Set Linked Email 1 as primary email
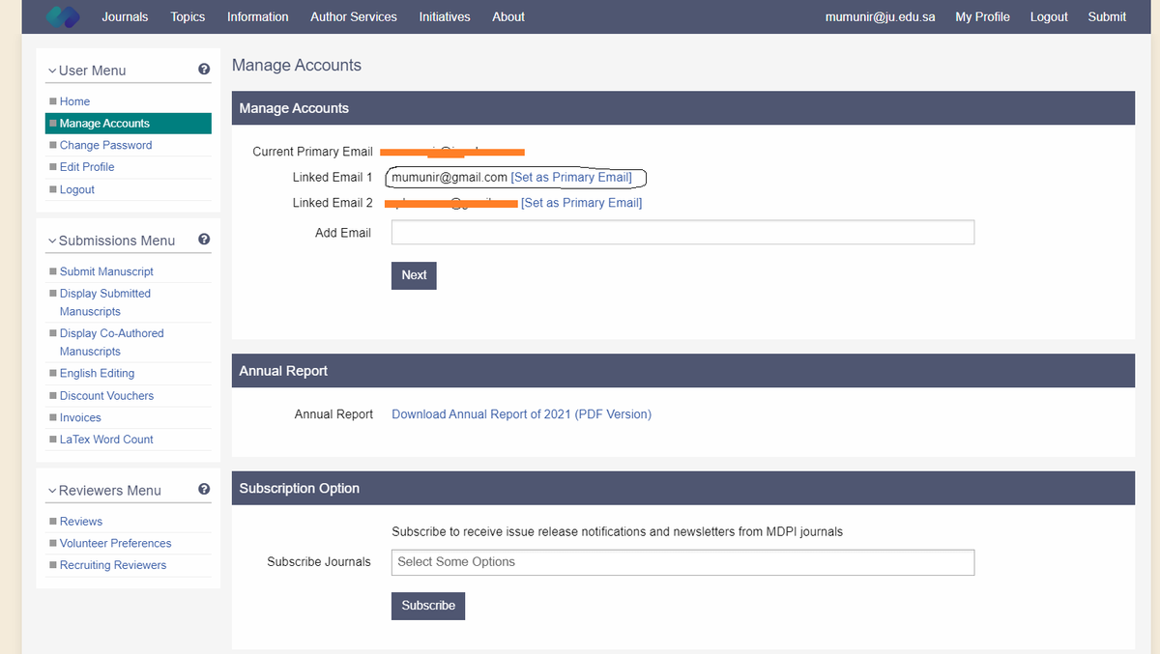This screenshot has width=1160, height=654. (x=571, y=178)
